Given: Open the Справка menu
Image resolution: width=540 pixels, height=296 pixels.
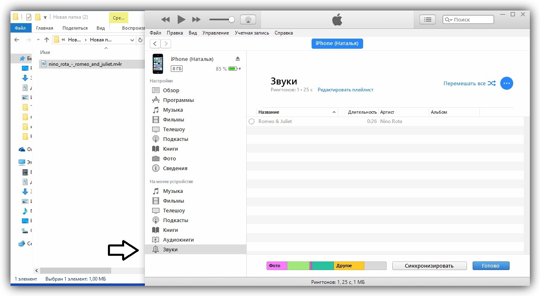Looking at the screenshot, I should (284, 33).
